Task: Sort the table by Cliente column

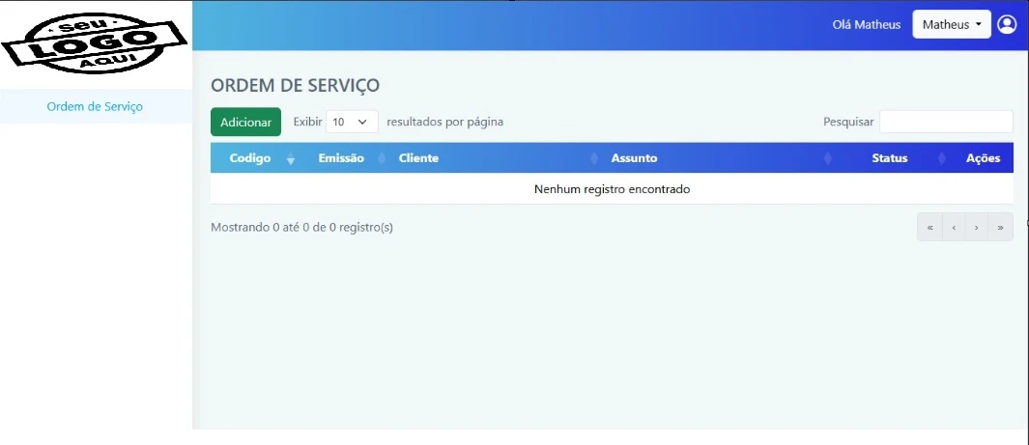Action: coord(418,158)
